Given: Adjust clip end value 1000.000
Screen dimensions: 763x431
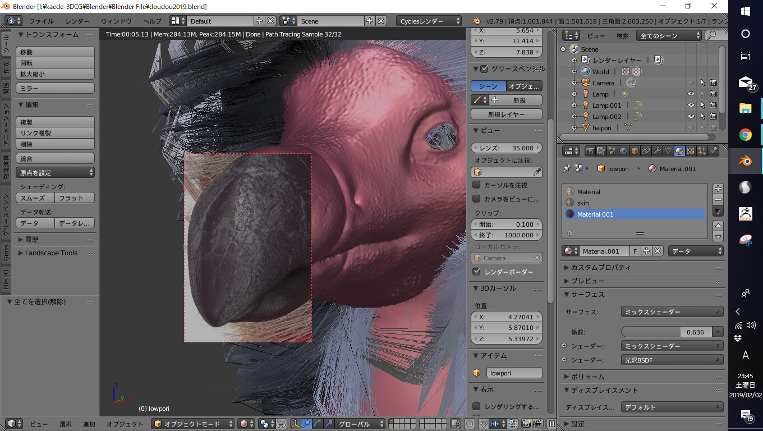Looking at the screenshot, I should (507, 235).
